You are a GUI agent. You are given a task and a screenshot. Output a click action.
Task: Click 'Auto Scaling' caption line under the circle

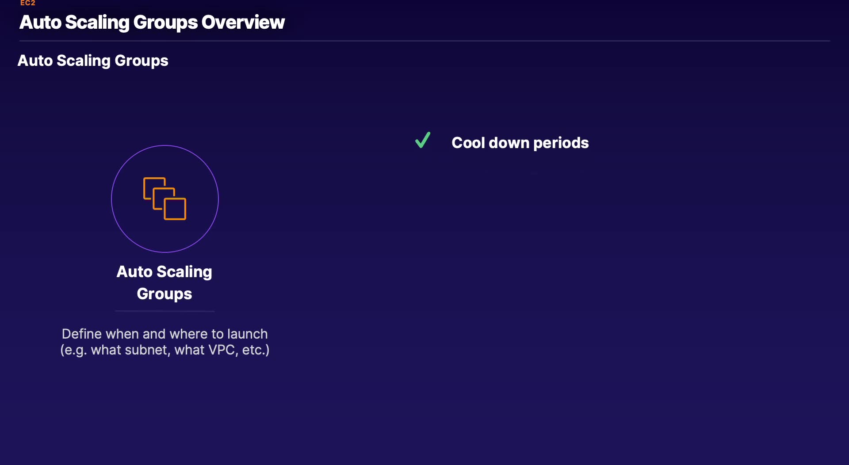pos(164,271)
